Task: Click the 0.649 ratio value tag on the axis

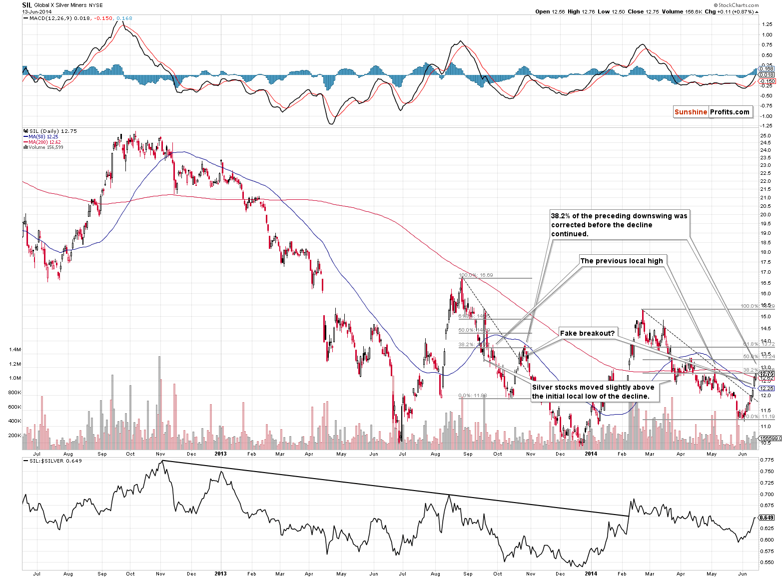Action: pyautogui.click(x=767, y=518)
